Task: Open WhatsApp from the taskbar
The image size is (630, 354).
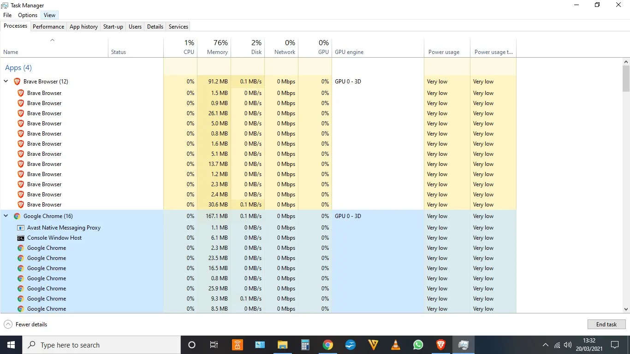Action: [418, 345]
